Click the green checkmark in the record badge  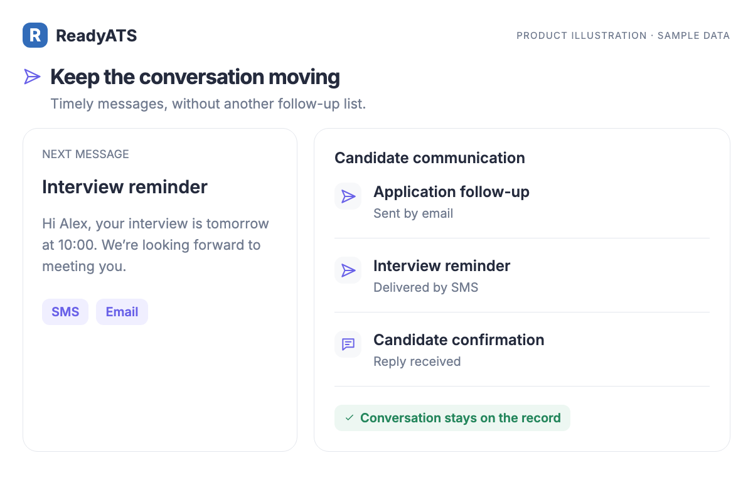pos(350,418)
